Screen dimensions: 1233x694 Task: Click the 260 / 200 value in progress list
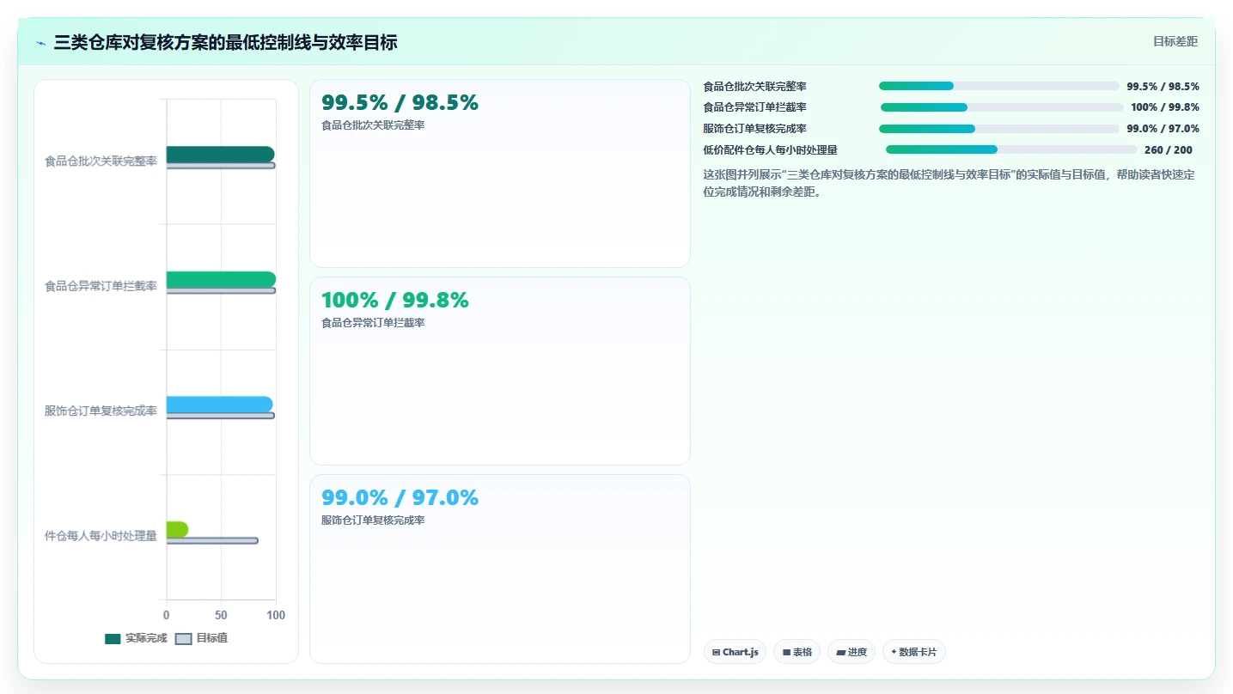click(x=1169, y=149)
